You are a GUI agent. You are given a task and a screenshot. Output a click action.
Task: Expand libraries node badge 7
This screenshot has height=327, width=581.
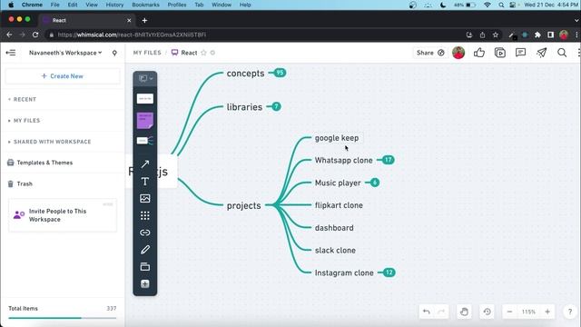[276, 106]
